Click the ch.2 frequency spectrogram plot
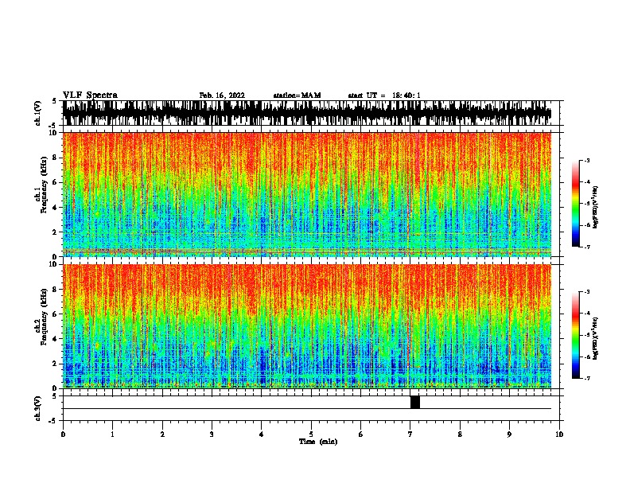Viewport: 630px width, 487px height. tap(307, 326)
